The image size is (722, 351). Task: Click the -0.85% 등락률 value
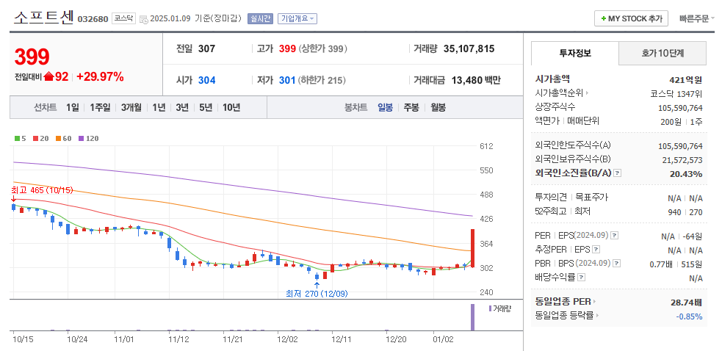689,316
